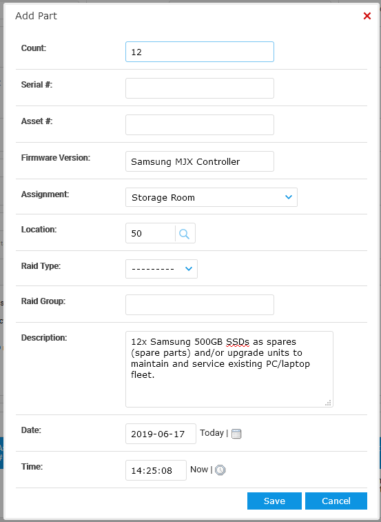Viewport: 381px width, 522px height.
Task: Edit the Firmware Version field
Action: [x=200, y=161]
